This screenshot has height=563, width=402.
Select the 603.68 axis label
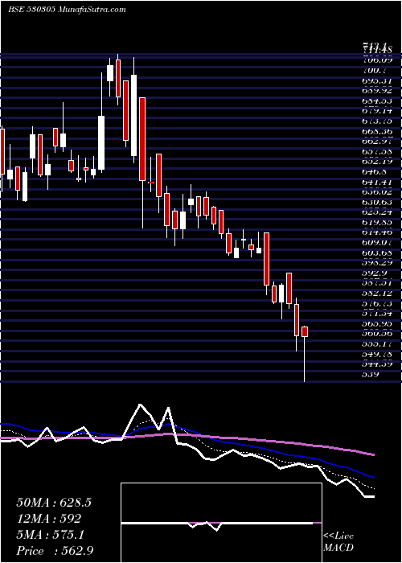click(377, 253)
